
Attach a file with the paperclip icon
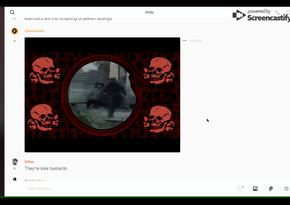coord(271,189)
